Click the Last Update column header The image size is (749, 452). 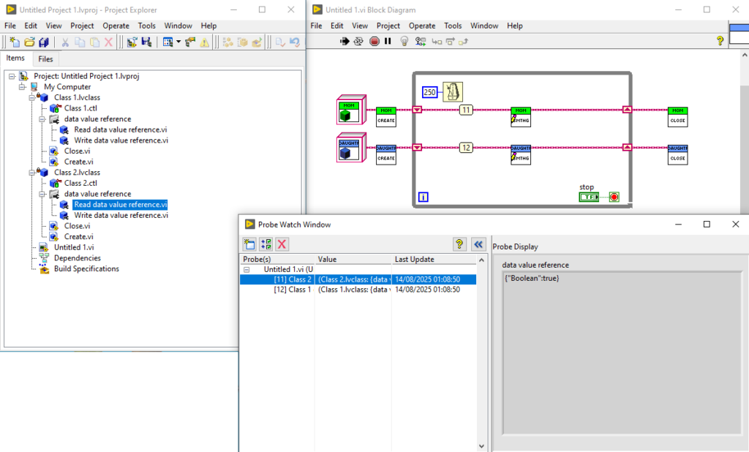click(434, 259)
